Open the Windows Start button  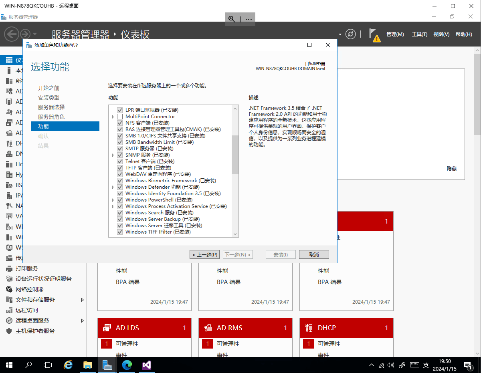click(x=9, y=365)
